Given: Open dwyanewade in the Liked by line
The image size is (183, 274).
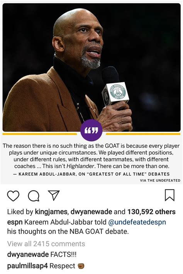Looking at the screenshot, I should (x=91, y=212).
